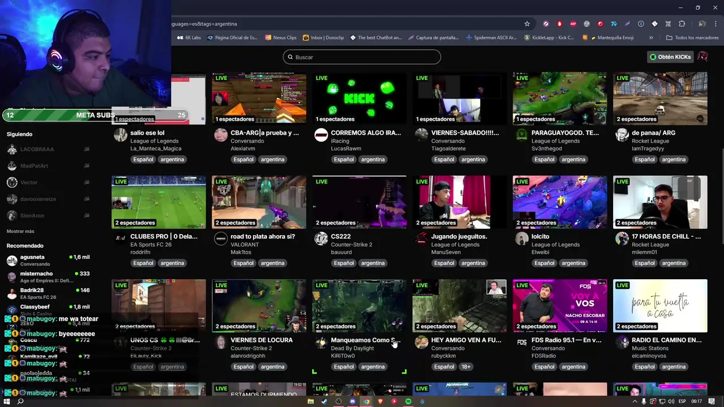Image resolution: width=724 pixels, height=407 pixels.
Task: Click the taskbar search magnifier
Action: [20, 401]
